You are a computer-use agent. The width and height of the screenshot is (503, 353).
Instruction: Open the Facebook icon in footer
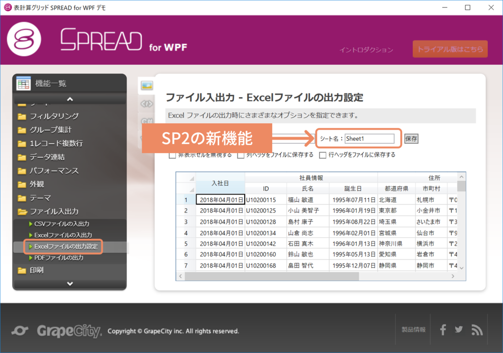tap(443, 329)
